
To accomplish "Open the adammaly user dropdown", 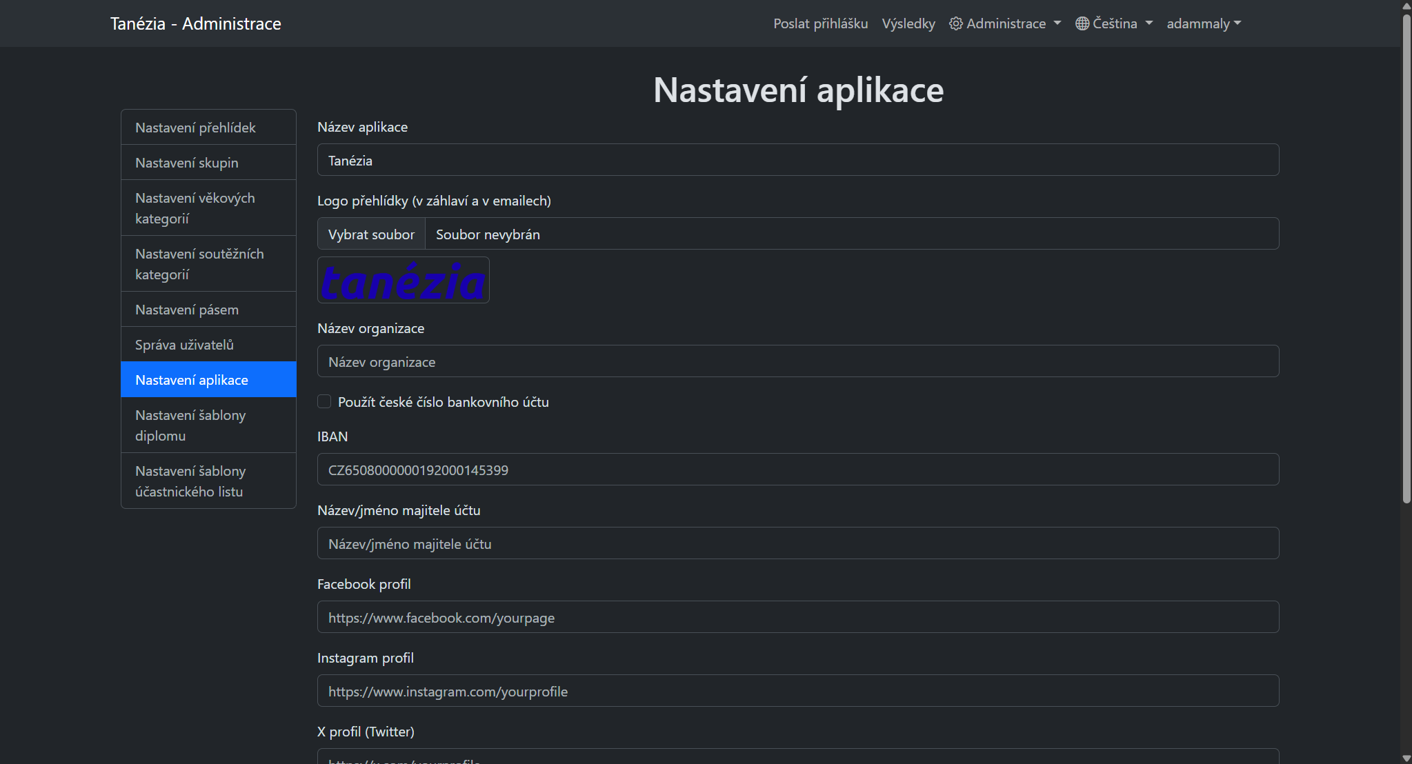I will [x=1204, y=23].
